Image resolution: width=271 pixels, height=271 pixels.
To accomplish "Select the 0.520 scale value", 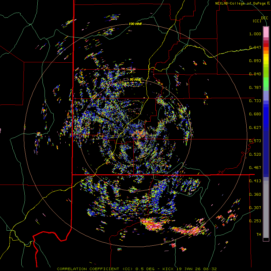I will pyautogui.click(x=255, y=154).
